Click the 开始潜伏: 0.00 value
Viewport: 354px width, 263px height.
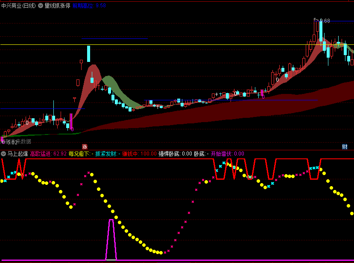227,154
